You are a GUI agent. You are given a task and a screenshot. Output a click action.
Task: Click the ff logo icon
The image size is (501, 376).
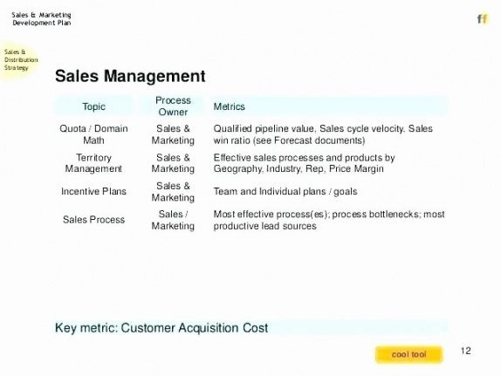click(483, 19)
